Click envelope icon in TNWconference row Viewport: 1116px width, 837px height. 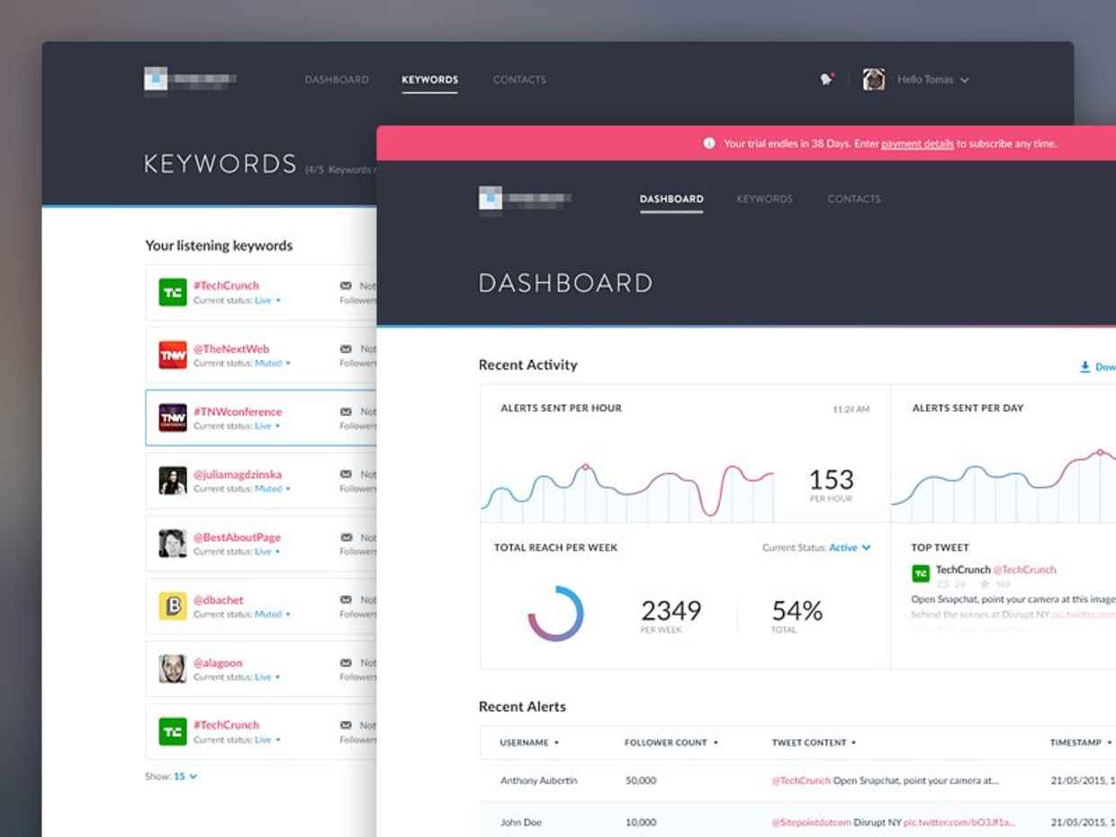tap(346, 411)
